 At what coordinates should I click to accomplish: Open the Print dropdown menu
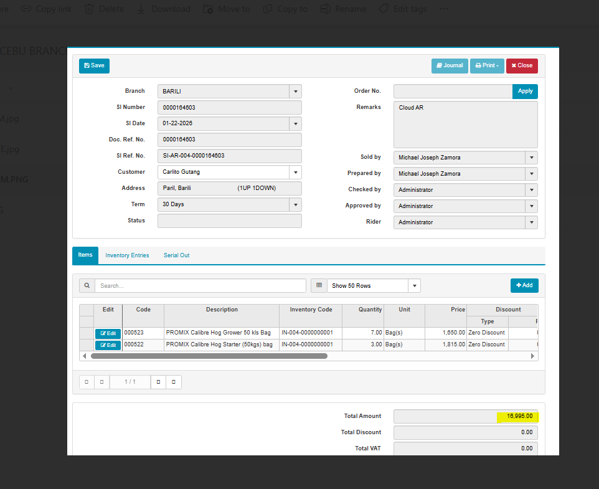tap(487, 65)
